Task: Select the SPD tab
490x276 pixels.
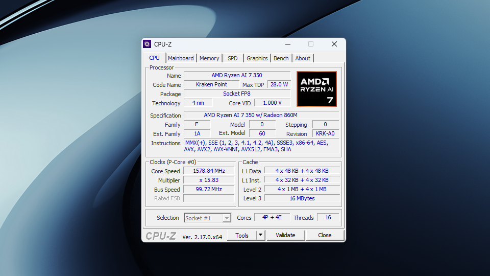Action: (233, 58)
